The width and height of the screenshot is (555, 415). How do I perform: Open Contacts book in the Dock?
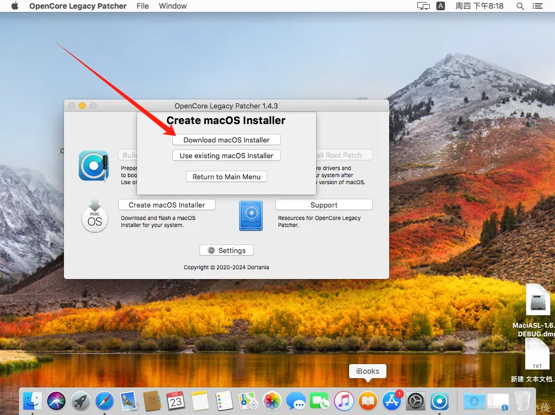[152, 401]
